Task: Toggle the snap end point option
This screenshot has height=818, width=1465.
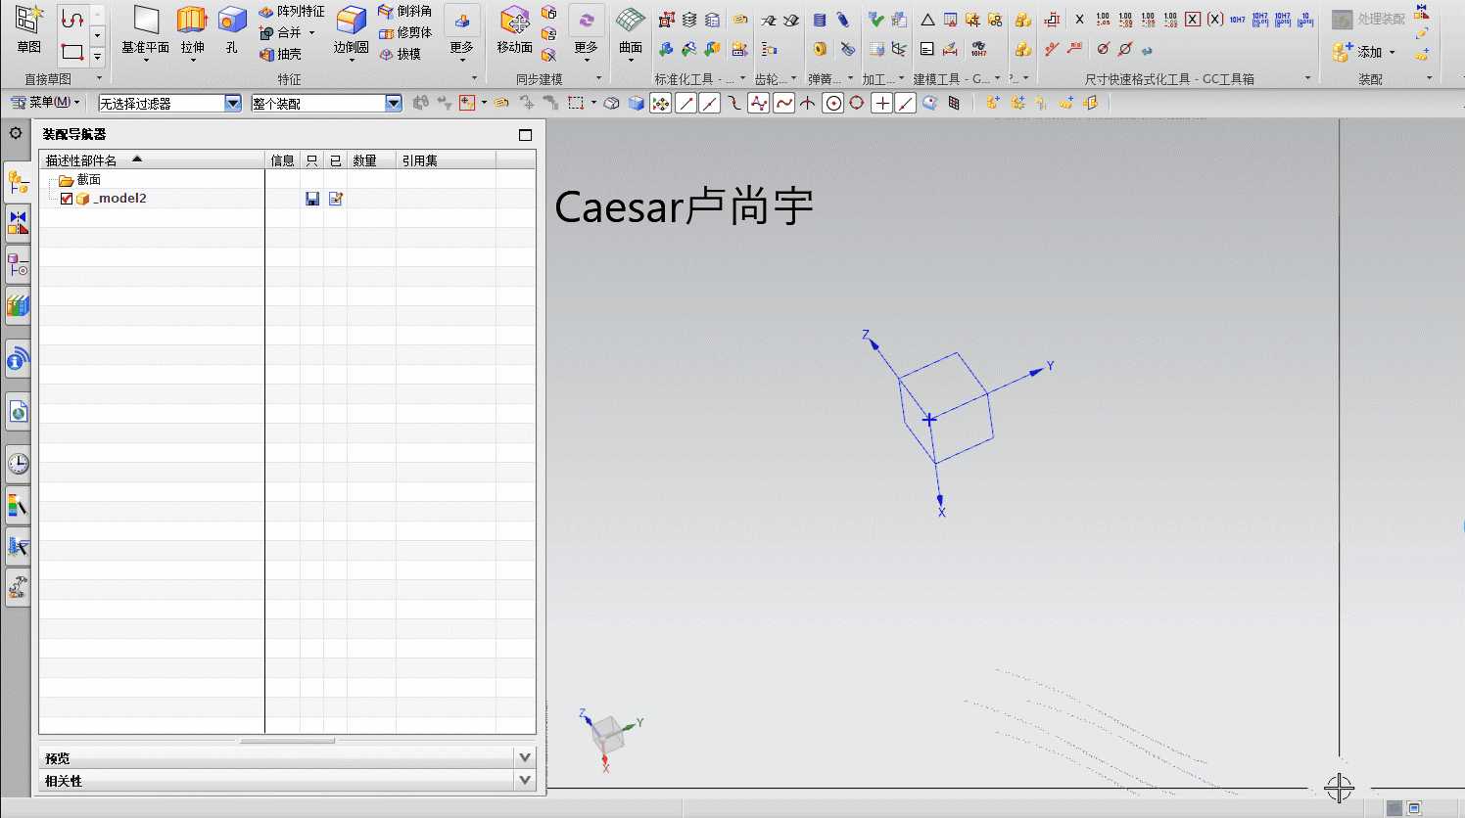Action: click(685, 103)
